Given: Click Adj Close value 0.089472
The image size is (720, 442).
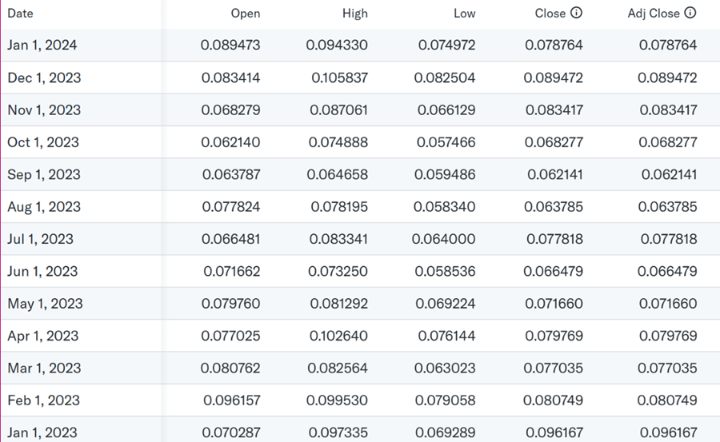Looking at the screenshot, I should pos(667,78).
